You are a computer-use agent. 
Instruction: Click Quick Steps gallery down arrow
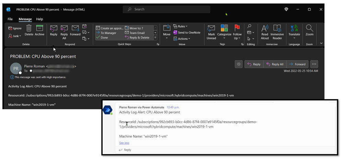pyautogui.click(x=155, y=33)
